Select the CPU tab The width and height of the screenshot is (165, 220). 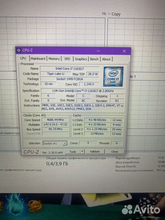point(23,58)
